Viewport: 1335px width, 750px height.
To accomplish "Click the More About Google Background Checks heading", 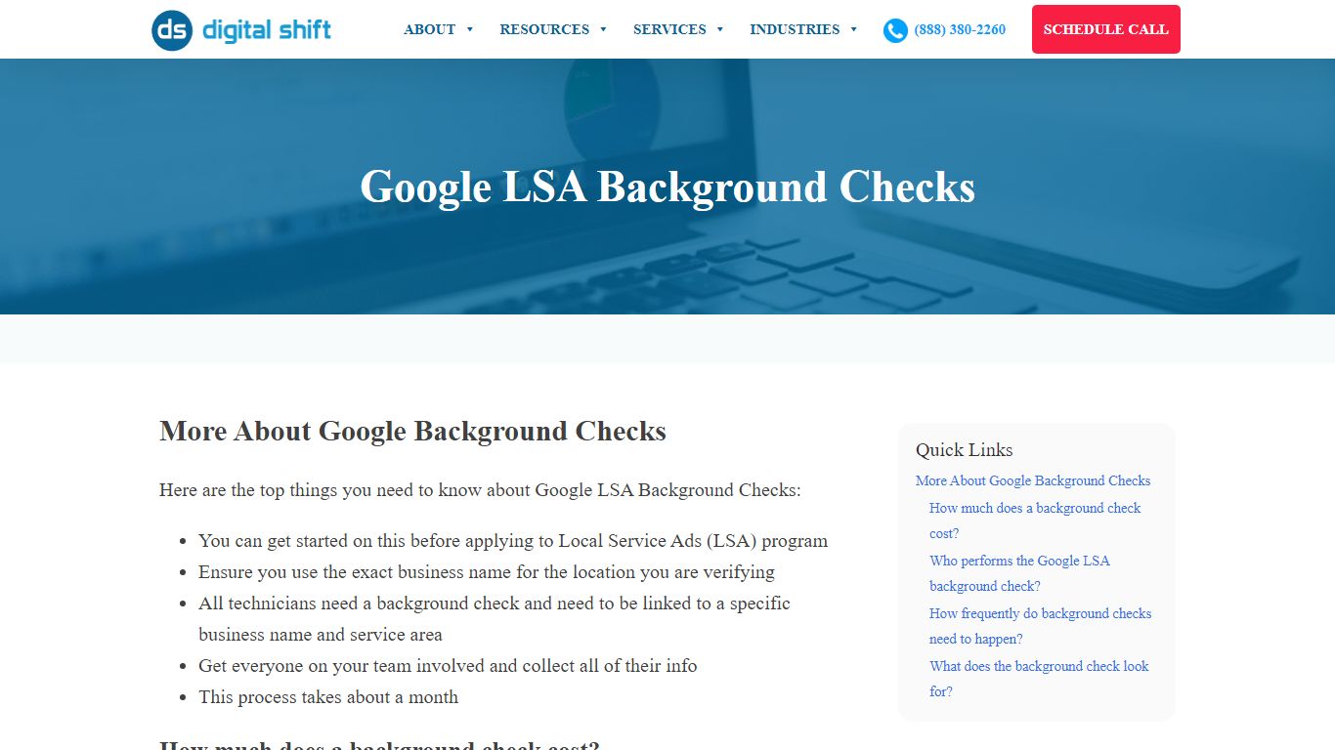I will pyautogui.click(x=412, y=431).
